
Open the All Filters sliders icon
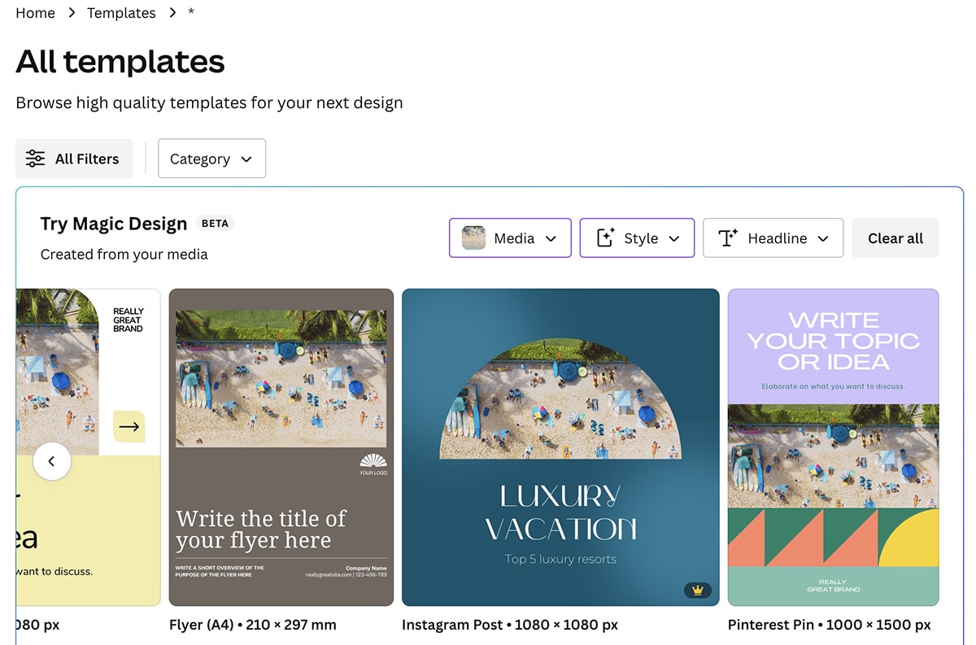(35, 159)
